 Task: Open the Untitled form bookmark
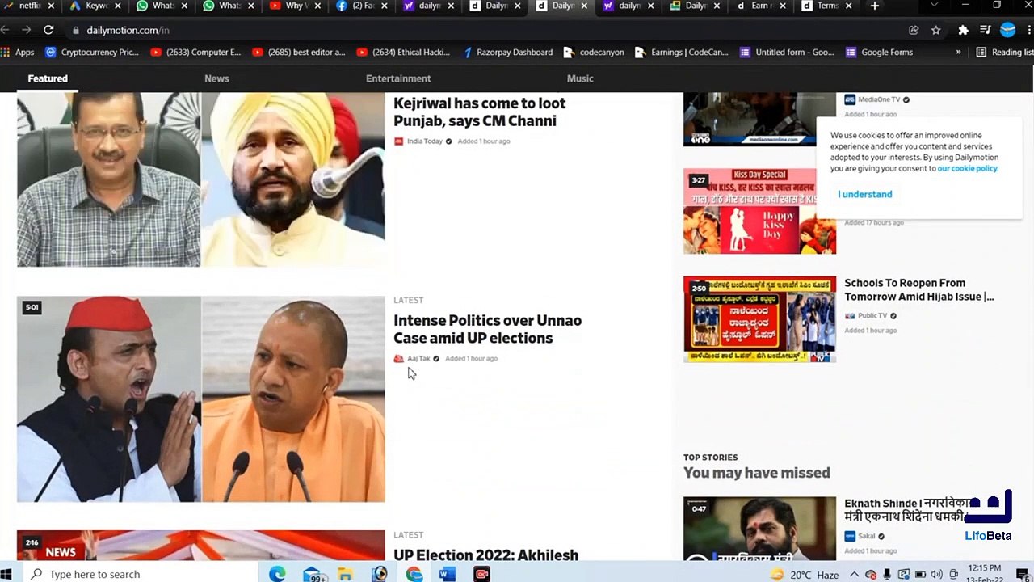[x=787, y=52]
